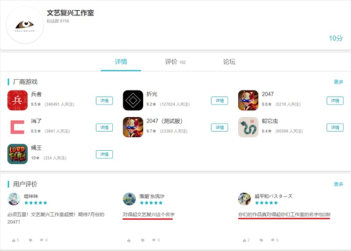Like 超平和バスターズ's review with thumbs up
Viewport: 351px width, 251px height.
click(x=244, y=240)
